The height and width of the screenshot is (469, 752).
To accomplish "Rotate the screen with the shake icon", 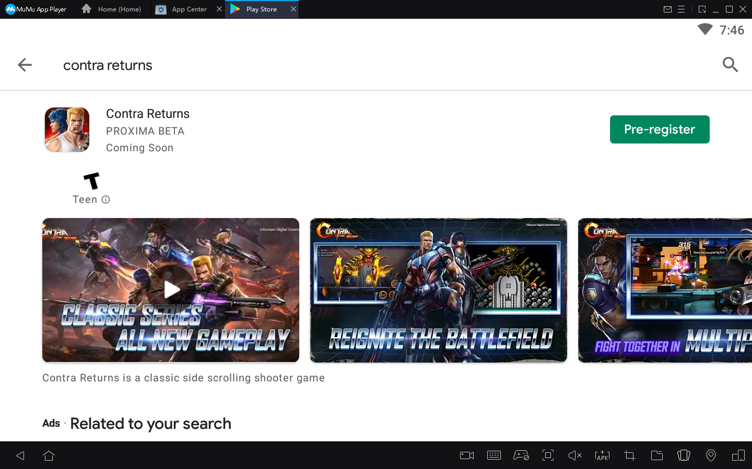I will pyautogui.click(x=684, y=455).
